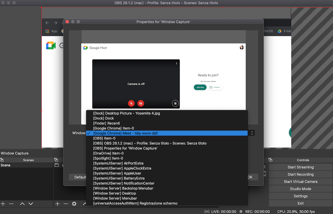Pop out the Sources dock via its float icon
Viewport: 333px width, 214px height.
[x=56, y=160]
